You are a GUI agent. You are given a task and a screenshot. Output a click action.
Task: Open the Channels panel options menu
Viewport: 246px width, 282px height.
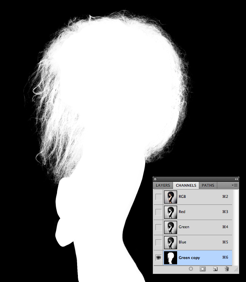235,185
